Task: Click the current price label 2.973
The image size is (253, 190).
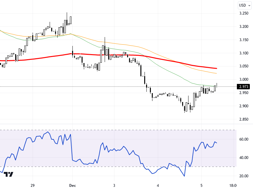Action: [x=243, y=86]
